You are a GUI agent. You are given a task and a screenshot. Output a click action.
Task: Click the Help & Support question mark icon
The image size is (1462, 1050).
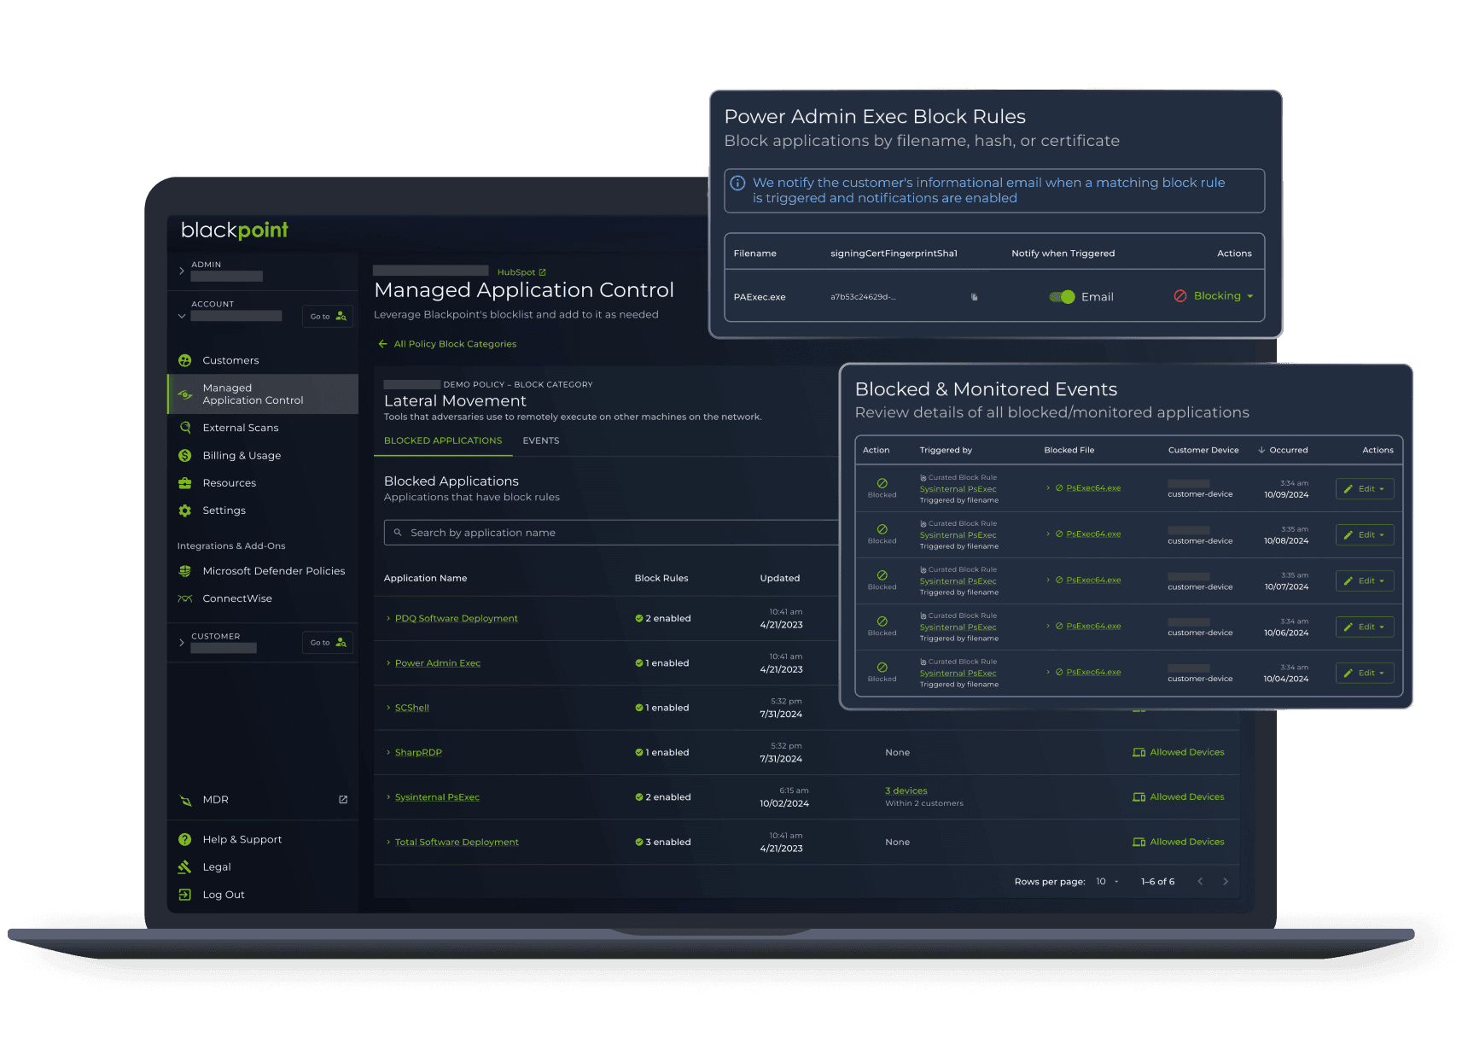click(x=185, y=839)
